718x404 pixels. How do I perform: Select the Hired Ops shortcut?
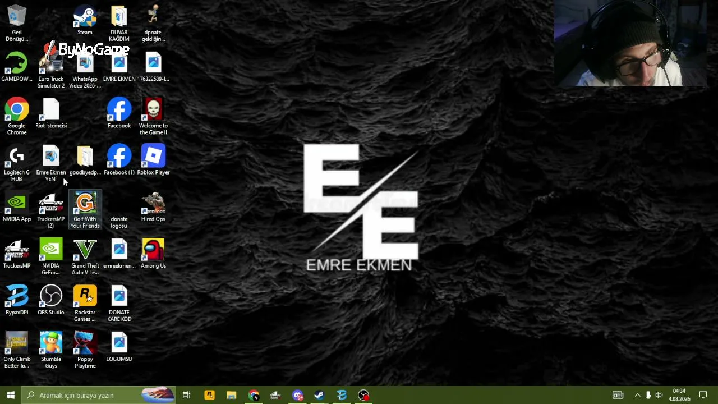(153, 207)
